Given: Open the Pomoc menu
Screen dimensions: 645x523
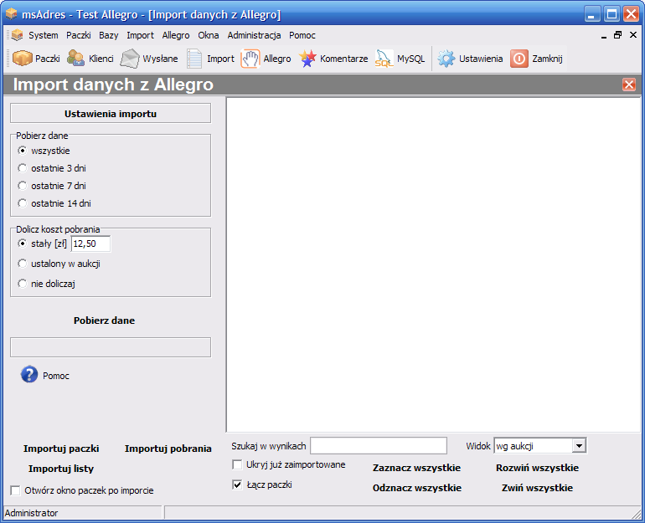Looking at the screenshot, I should click(302, 35).
